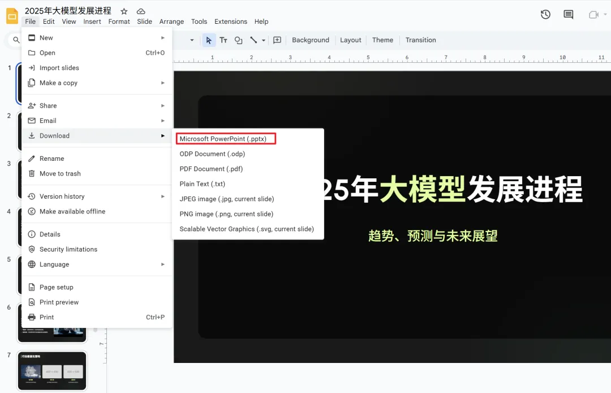Open the Theme panel
Viewport: 611px width, 393px height.
pyautogui.click(x=382, y=40)
